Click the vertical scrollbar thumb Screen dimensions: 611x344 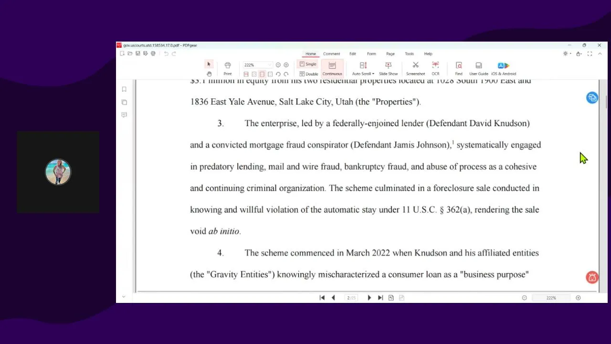click(607, 101)
